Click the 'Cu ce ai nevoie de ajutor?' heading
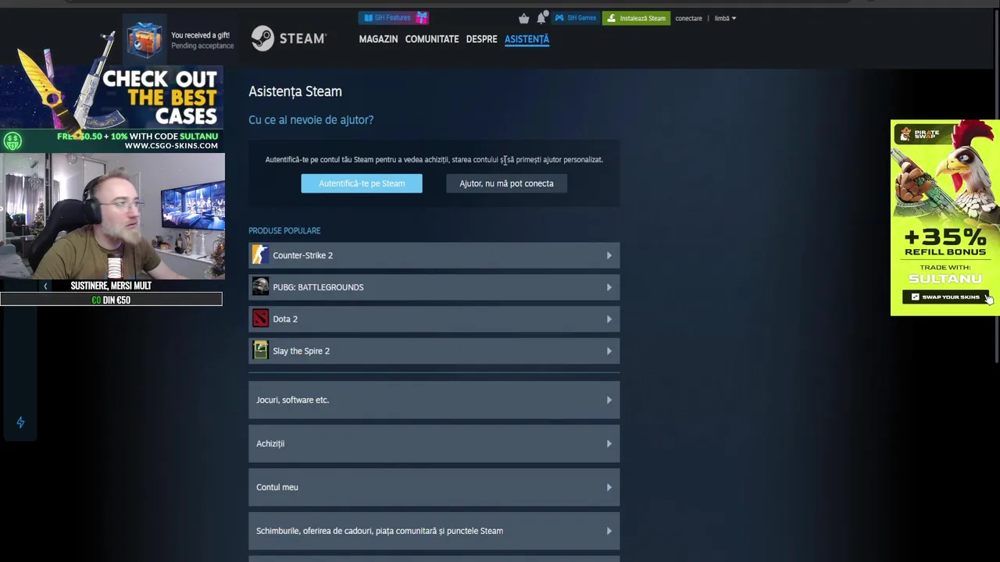1000x562 pixels. [x=311, y=119]
